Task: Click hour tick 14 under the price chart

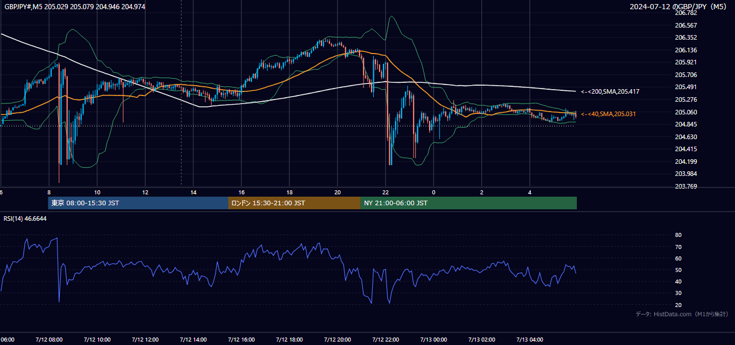Action: [x=193, y=193]
